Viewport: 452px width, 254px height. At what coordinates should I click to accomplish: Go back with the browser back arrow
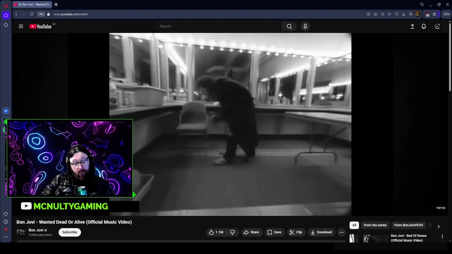tap(16, 14)
